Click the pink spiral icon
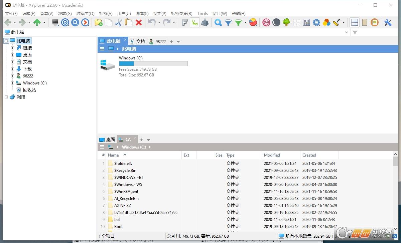This screenshot has width=401, height=243. click(x=266, y=22)
